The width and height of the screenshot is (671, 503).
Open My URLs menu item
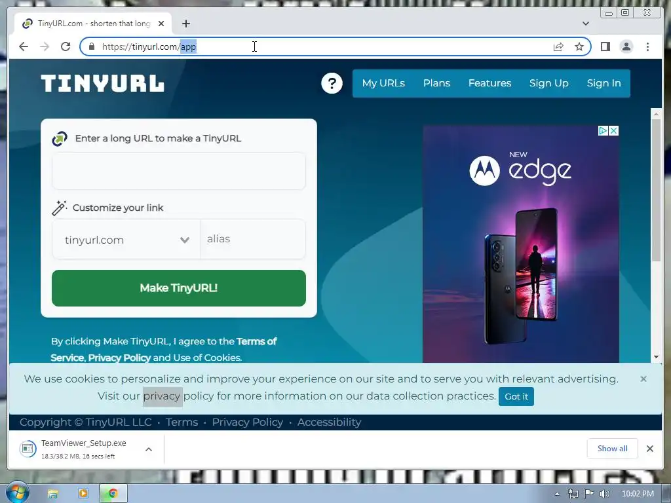(383, 83)
